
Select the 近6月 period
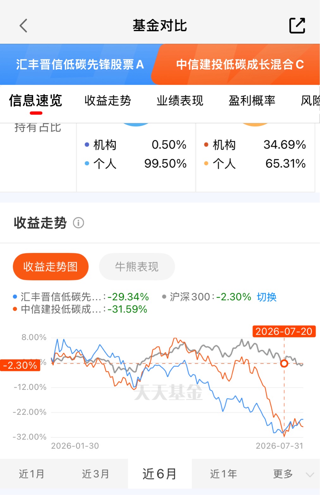click(x=160, y=474)
